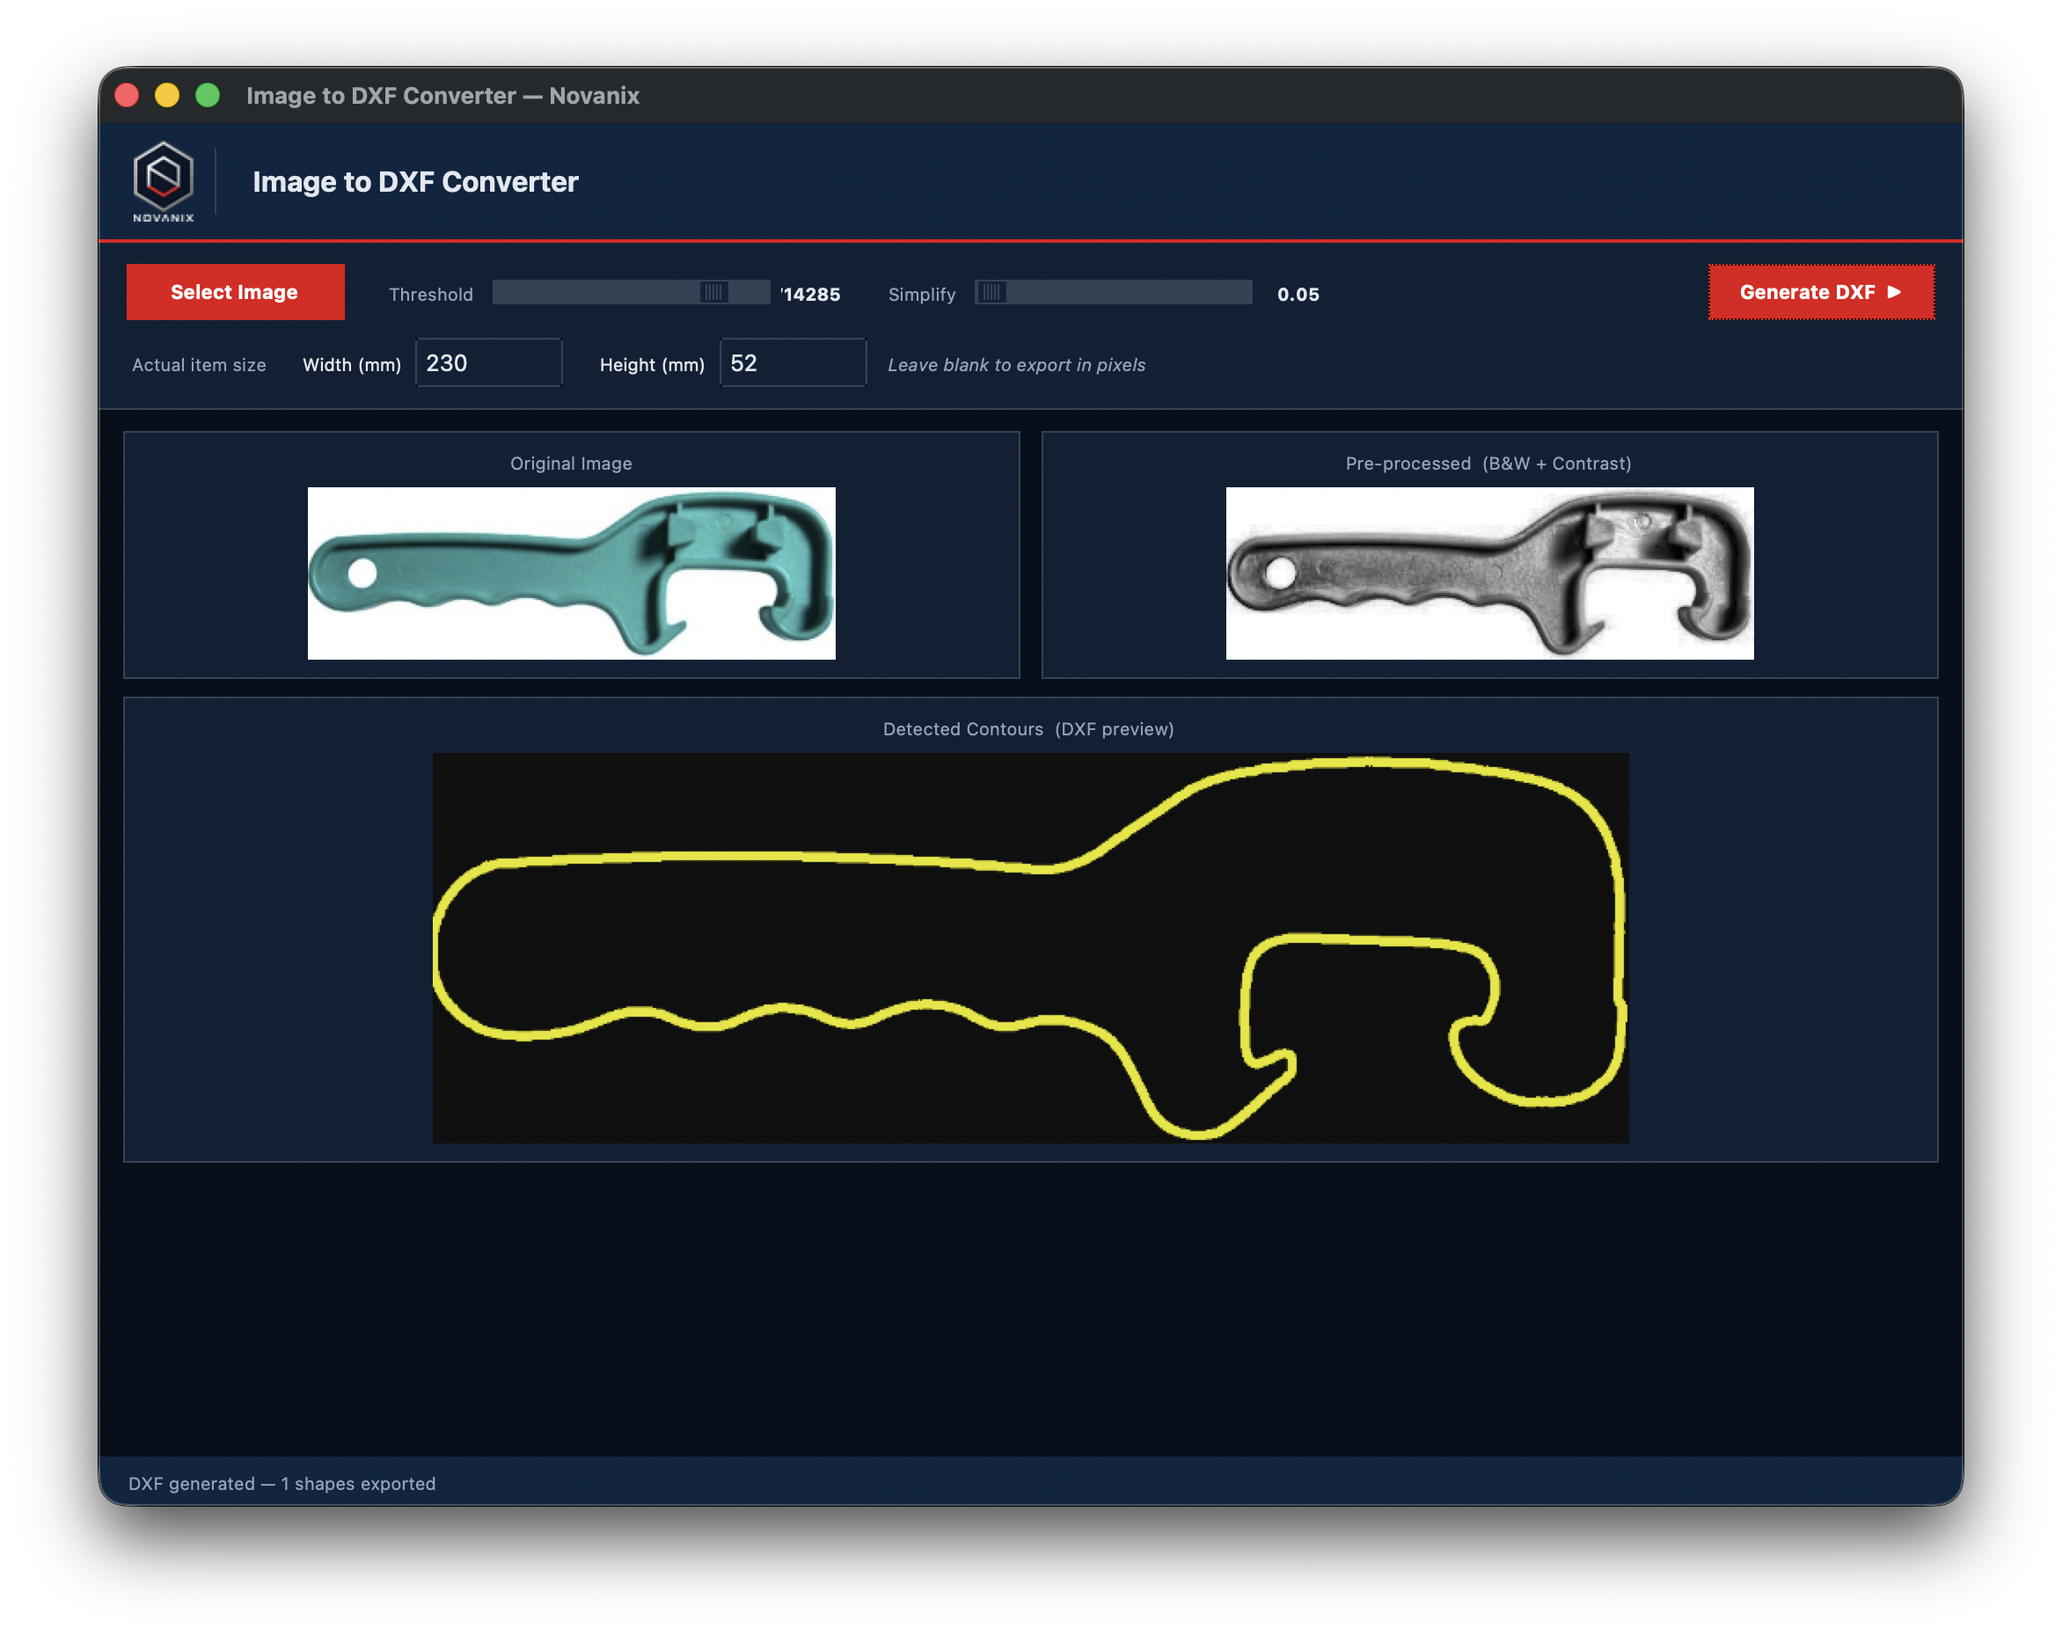
Task: Click window title 'Image to DXF Converter — Novanix'
Action: [x=442, y=96]
